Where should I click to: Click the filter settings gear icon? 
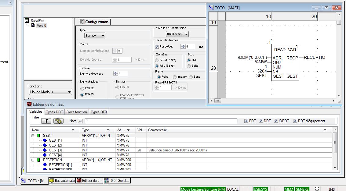coord(58,121)
